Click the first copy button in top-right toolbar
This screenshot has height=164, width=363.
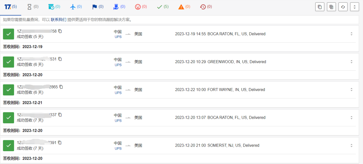[320, 7]
